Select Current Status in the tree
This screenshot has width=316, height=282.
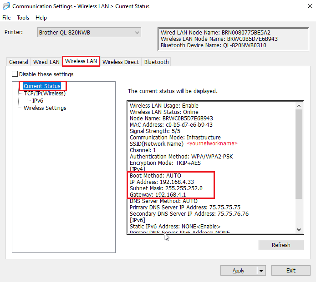[x=42, y=86]
